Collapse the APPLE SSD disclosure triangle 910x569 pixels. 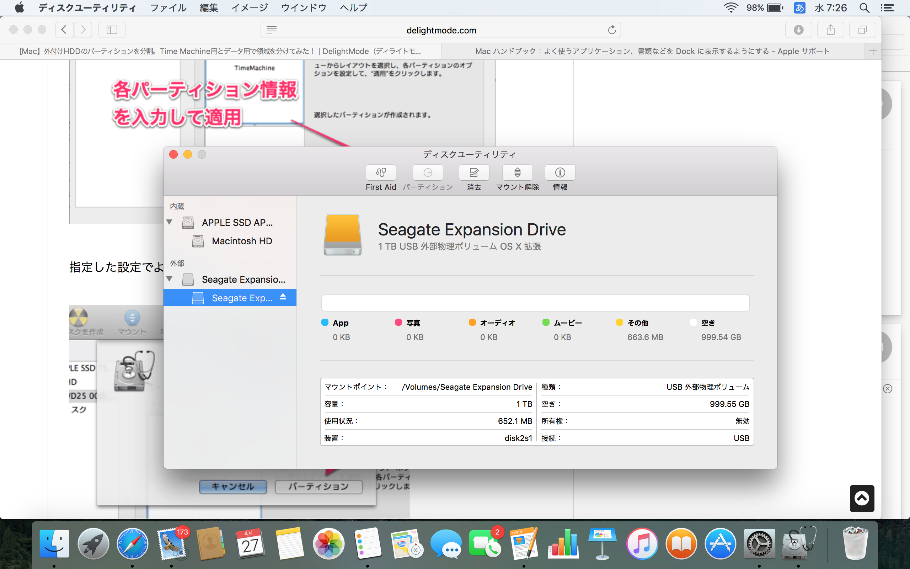click(x=170, y=222)
